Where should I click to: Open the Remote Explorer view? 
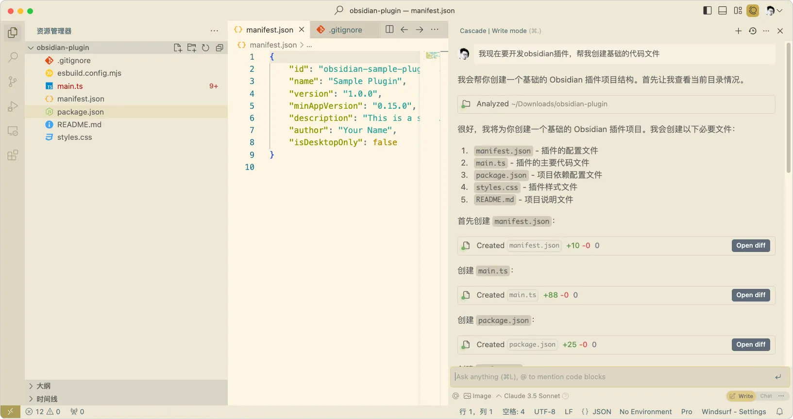coord(13,131)
